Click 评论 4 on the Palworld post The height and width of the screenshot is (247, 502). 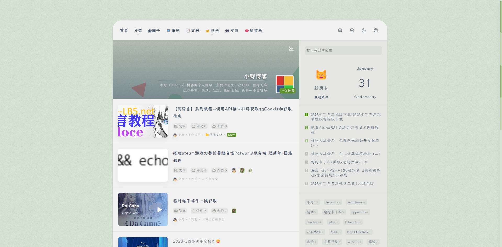point(199,170)
